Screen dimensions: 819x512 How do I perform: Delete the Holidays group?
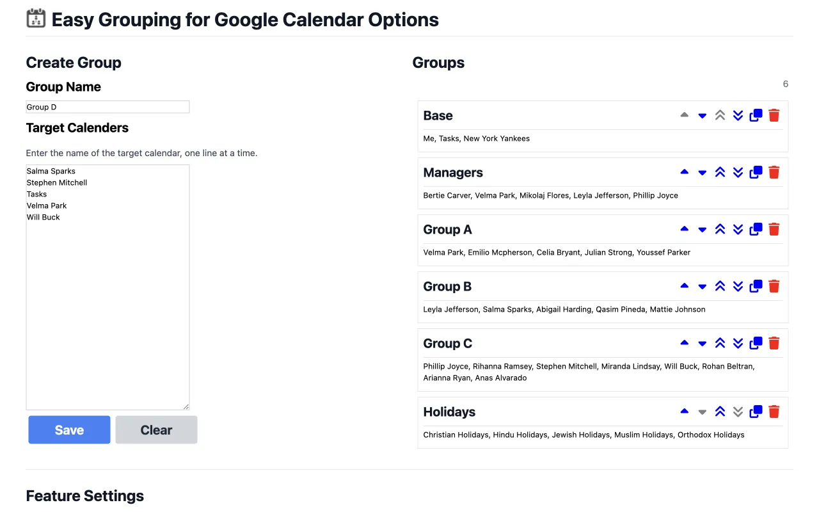tap(774, 412)
